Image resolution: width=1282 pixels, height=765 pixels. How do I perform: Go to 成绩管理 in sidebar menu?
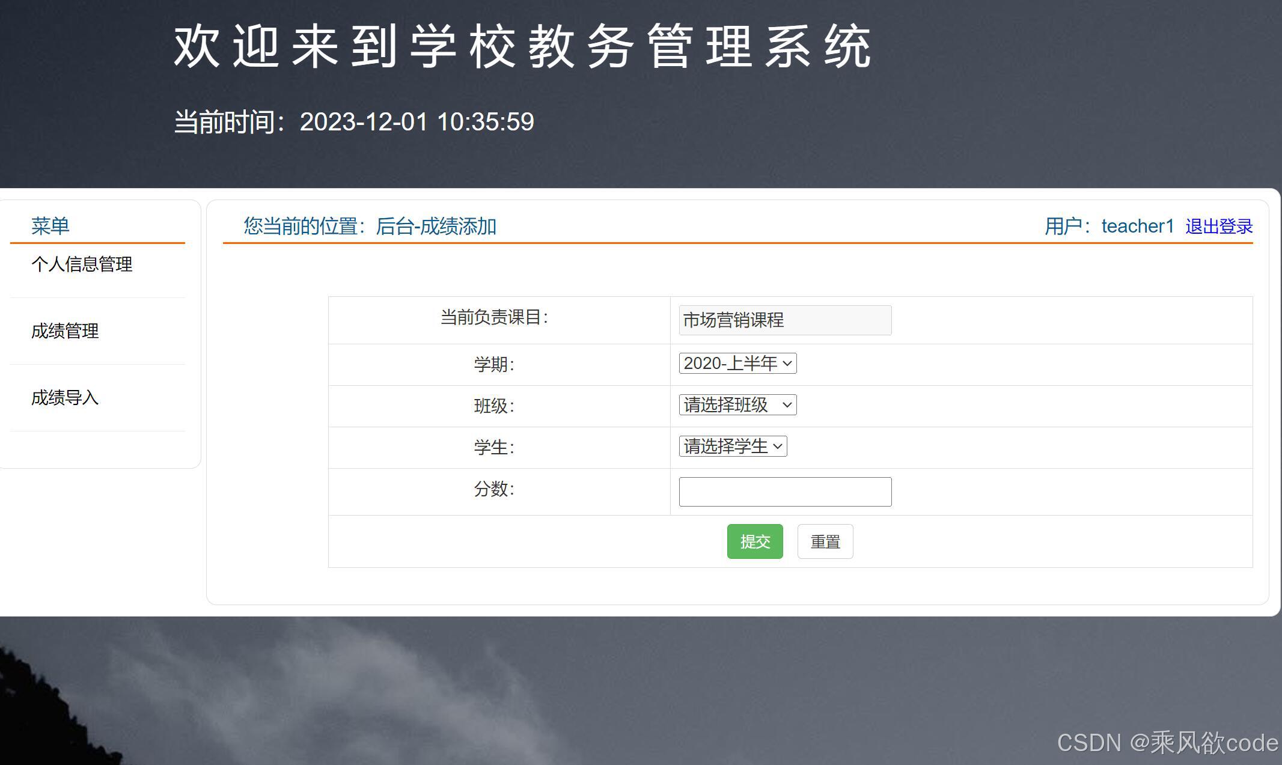tap(65, 331)
